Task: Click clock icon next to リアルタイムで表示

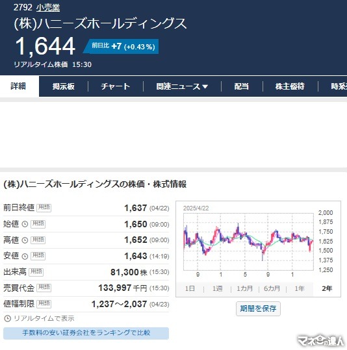Action: (x=8, y=319)
